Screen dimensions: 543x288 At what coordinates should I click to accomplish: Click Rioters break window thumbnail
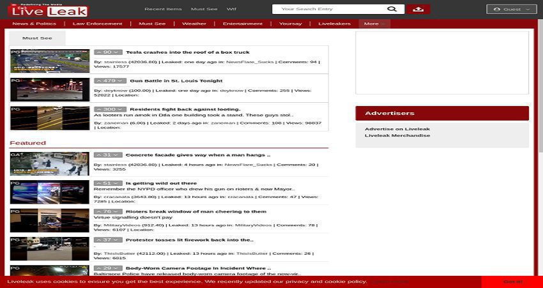pos(50,220)
